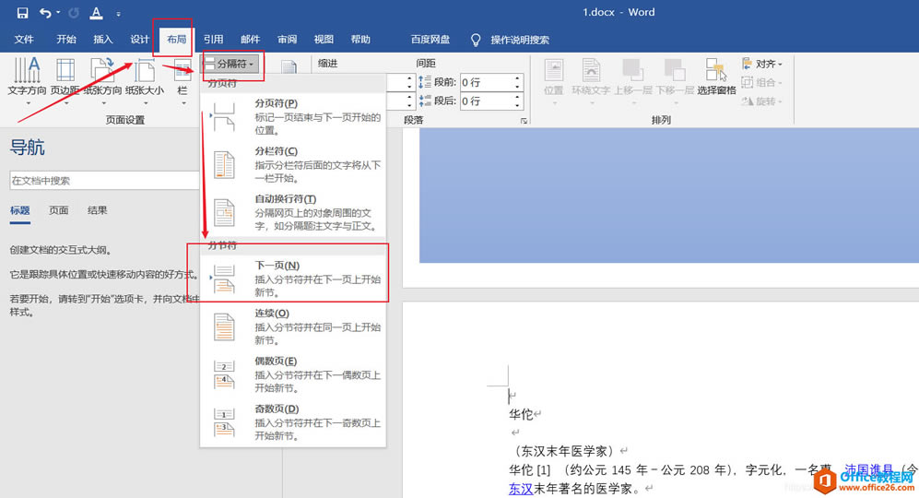Select the 布局 ribbon tab
The width and height of the screenshot is (919, 498).
click(x=176, y=40)
